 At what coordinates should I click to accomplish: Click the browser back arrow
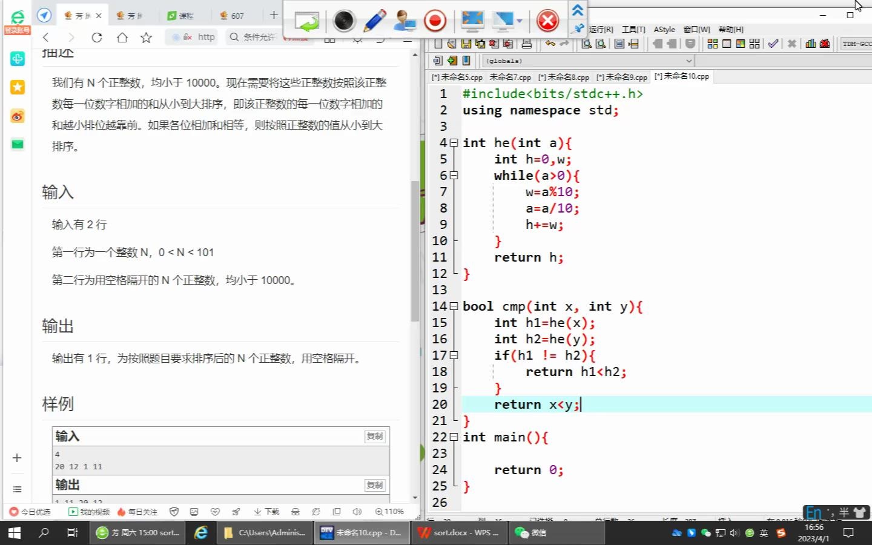(x=45, y=38)
